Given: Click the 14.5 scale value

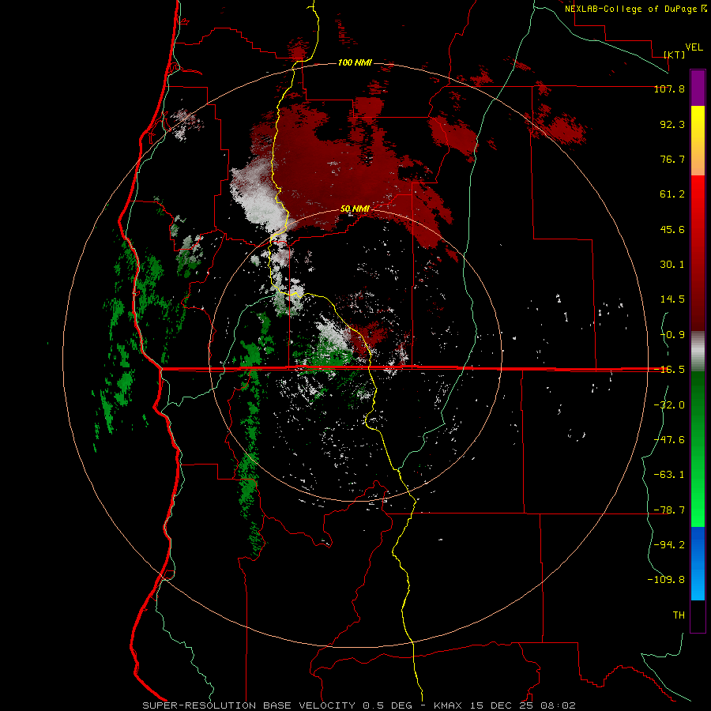Looking at the screenshot, I should click(x=672, y=299).
